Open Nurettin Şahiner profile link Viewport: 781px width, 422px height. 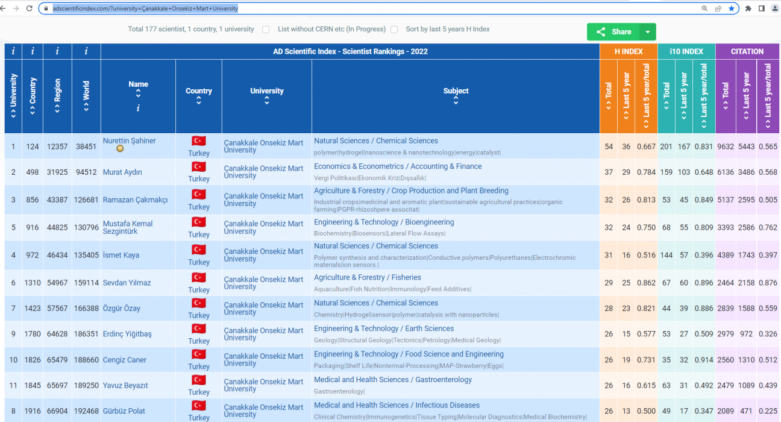click(x=129, y=140)
